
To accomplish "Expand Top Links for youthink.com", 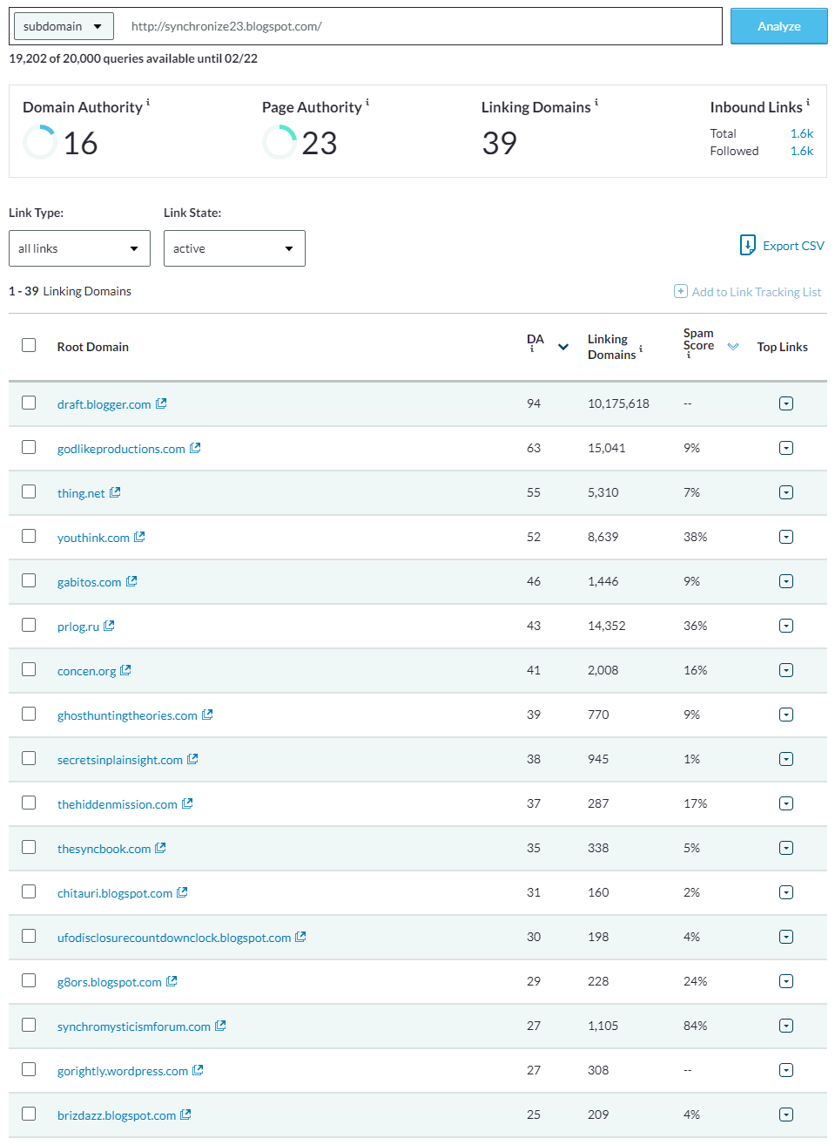I will [x=785, y=536].
